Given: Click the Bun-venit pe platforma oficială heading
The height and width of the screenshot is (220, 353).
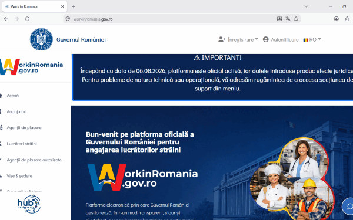Looking at the screenshot, I should click(x=139, y=142).
